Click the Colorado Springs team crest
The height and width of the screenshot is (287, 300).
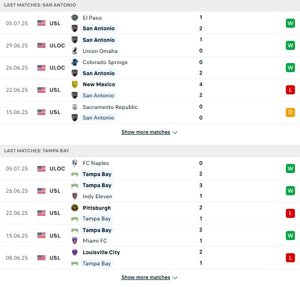click(75, 62)
